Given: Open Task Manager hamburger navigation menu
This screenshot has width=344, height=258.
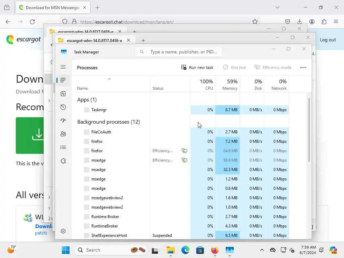Looking at the screenshot, I should click(x=63, y=67).
